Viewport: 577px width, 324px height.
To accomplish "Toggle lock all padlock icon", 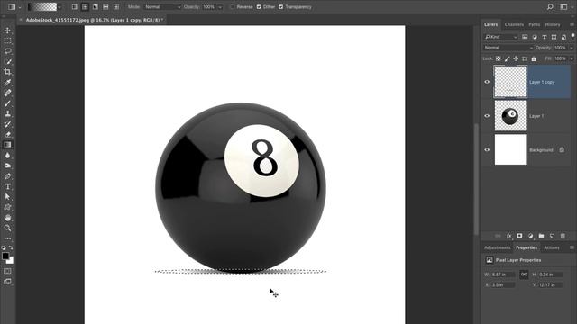I will 534,58.
